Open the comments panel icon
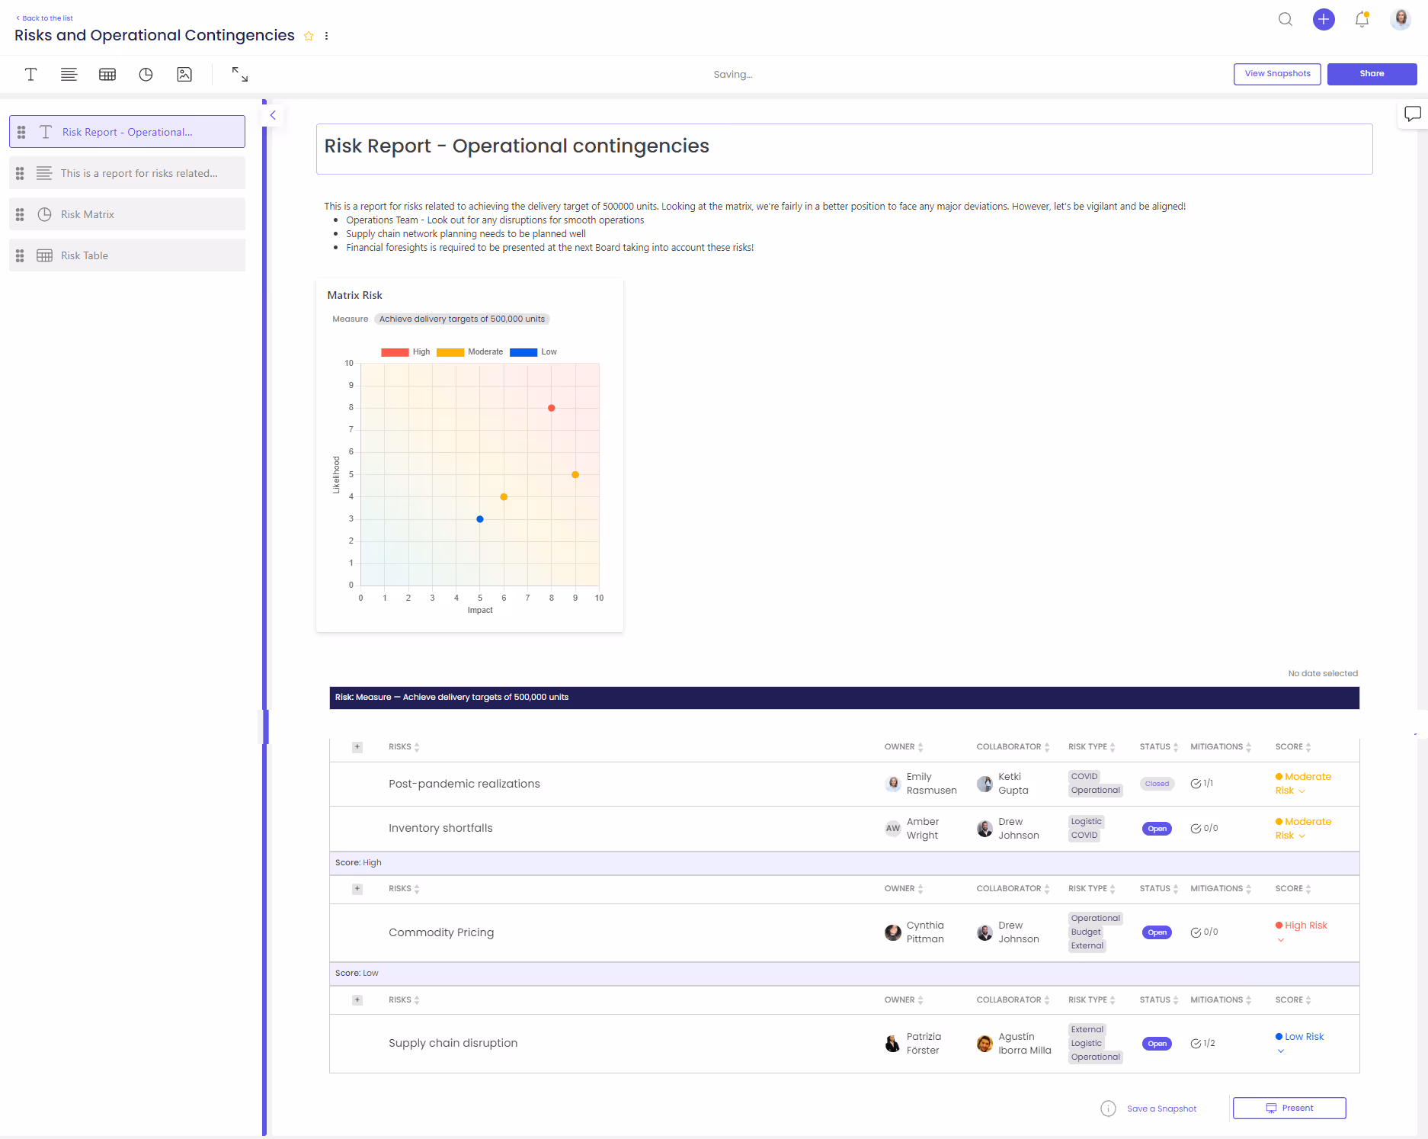 1413,114
